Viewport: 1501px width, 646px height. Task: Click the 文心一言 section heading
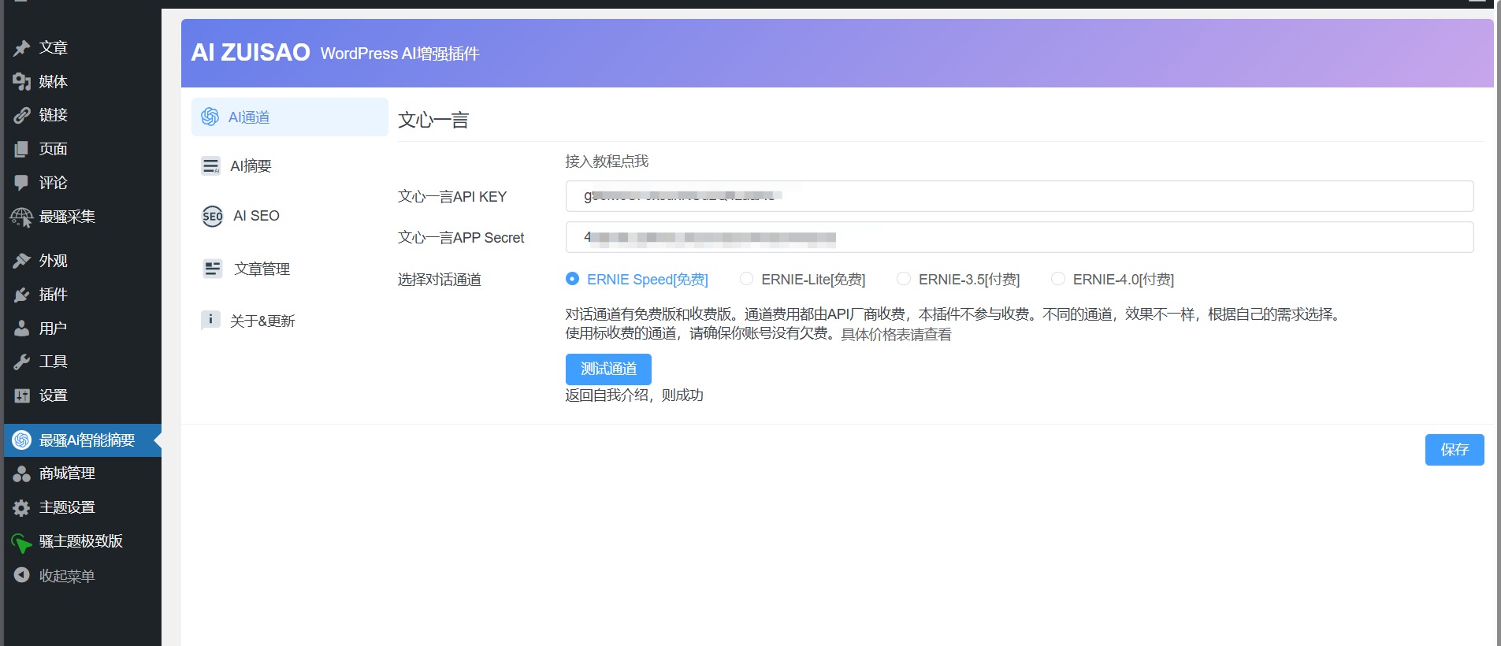433,121
